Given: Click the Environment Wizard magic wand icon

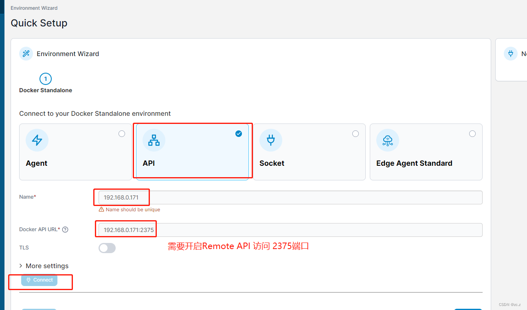Looking at the screenshot, I should (26, 54).
